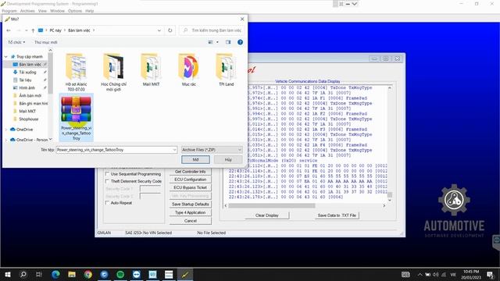Select Hình ảnh in navigation pane
This screenshot has height=281, width=500.
coord(27,87)
